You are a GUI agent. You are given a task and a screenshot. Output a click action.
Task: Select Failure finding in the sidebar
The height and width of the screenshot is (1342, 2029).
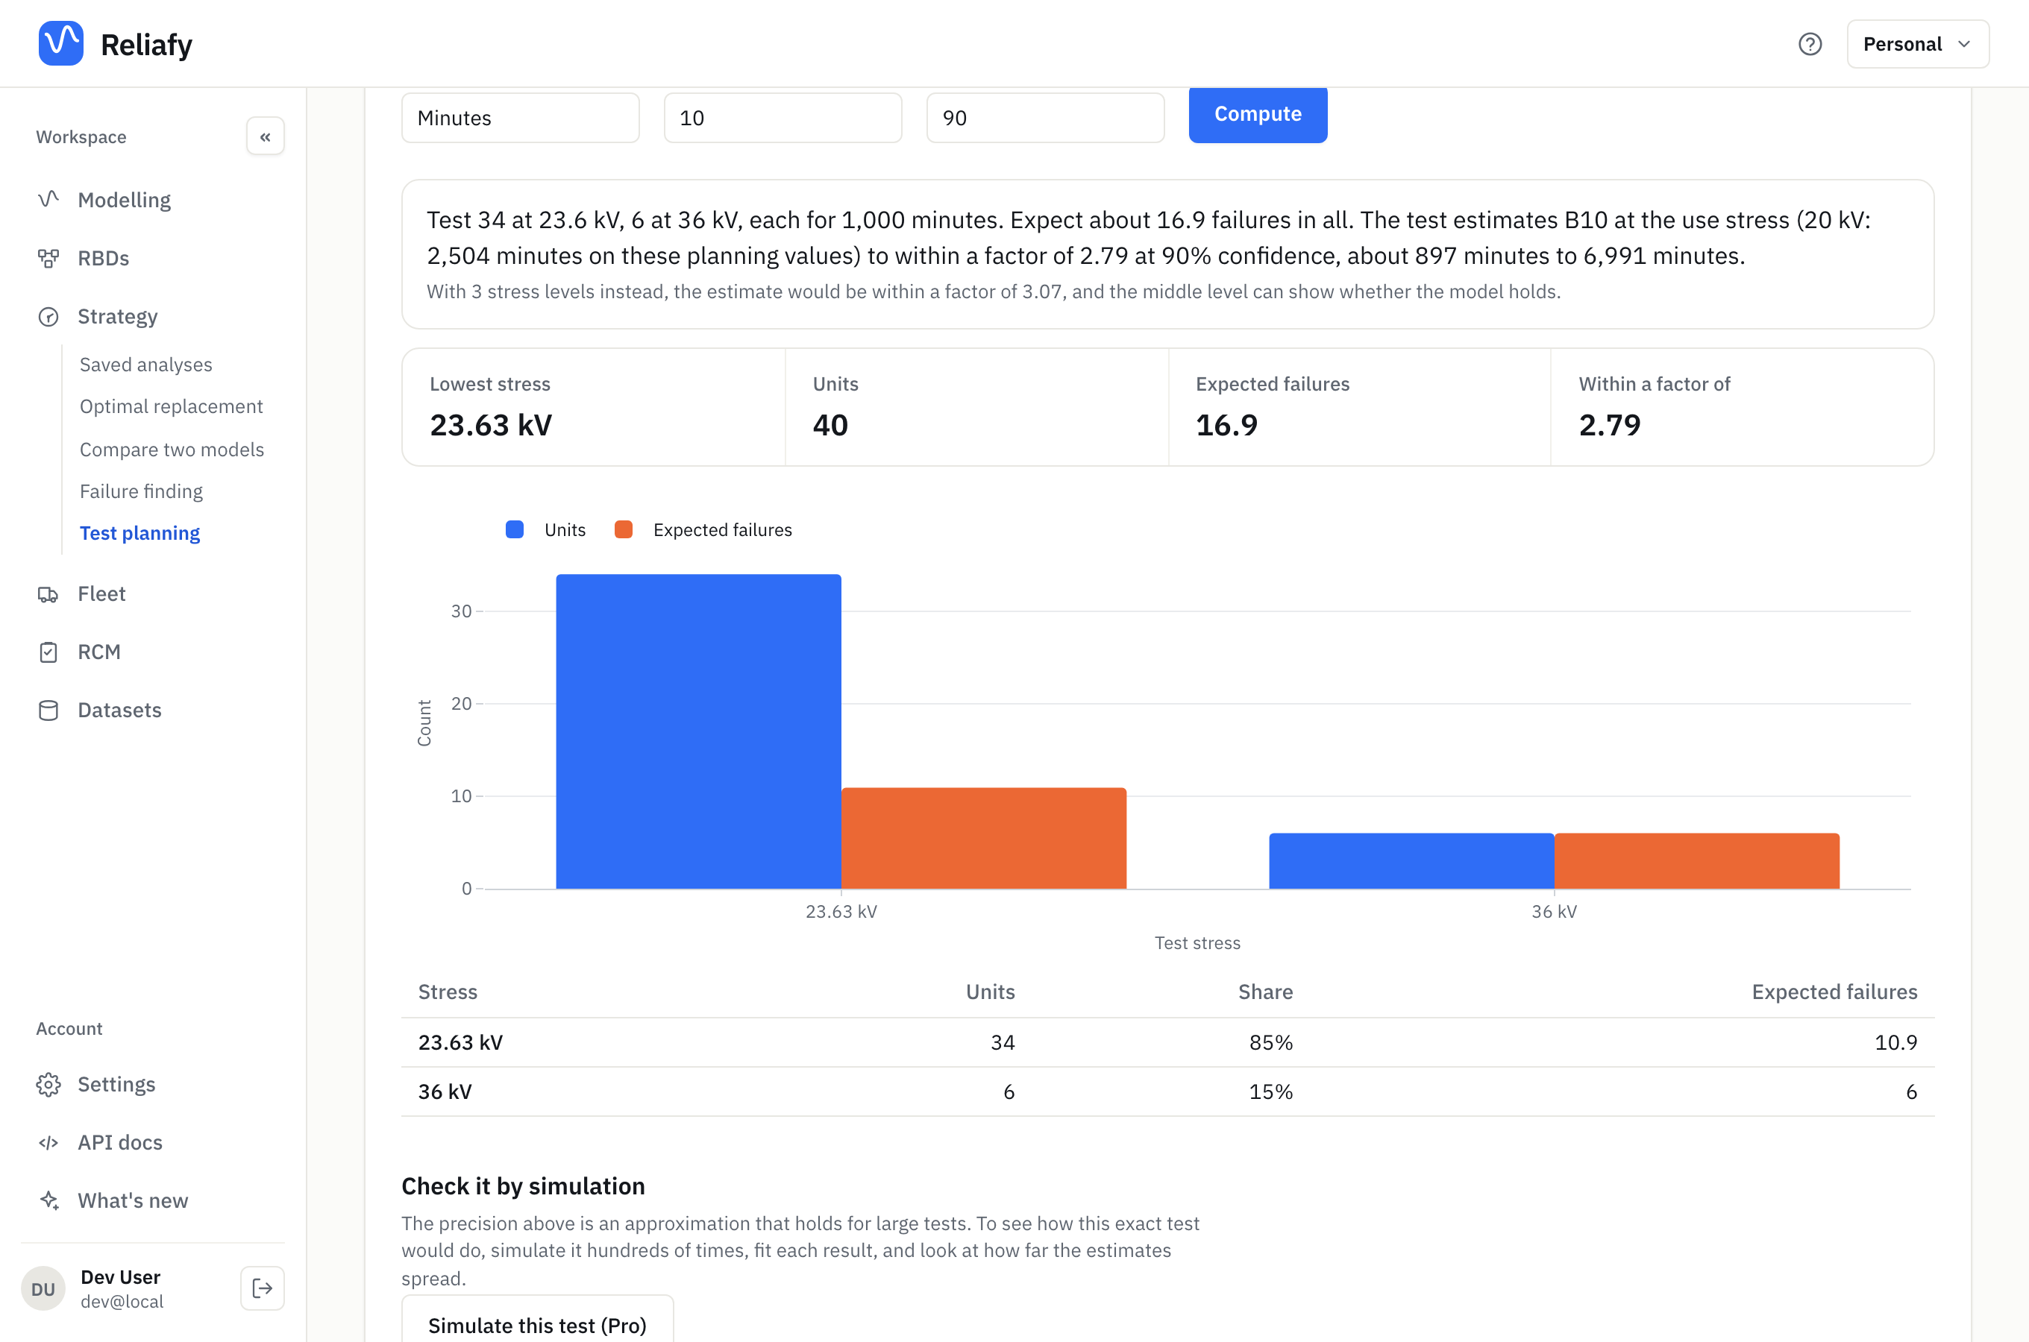point(141,491)
